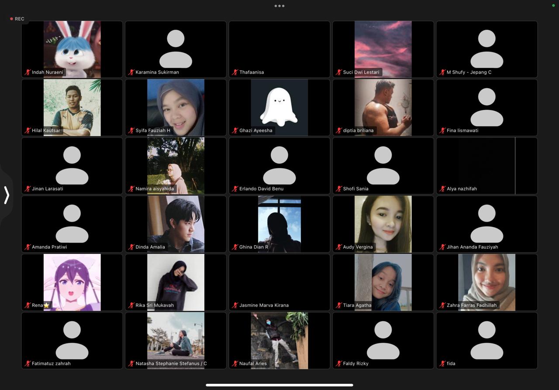The image size is (559, 390).
Task: Select Natasha Stephanie Stefanus's street photo
Action: click(x=176, y=340)
